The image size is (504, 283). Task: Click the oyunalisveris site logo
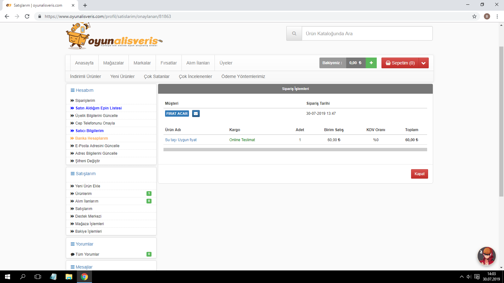114,37
